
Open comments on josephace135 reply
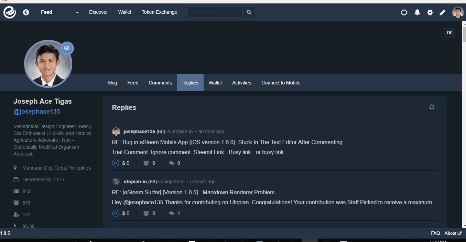click(175, 163)
